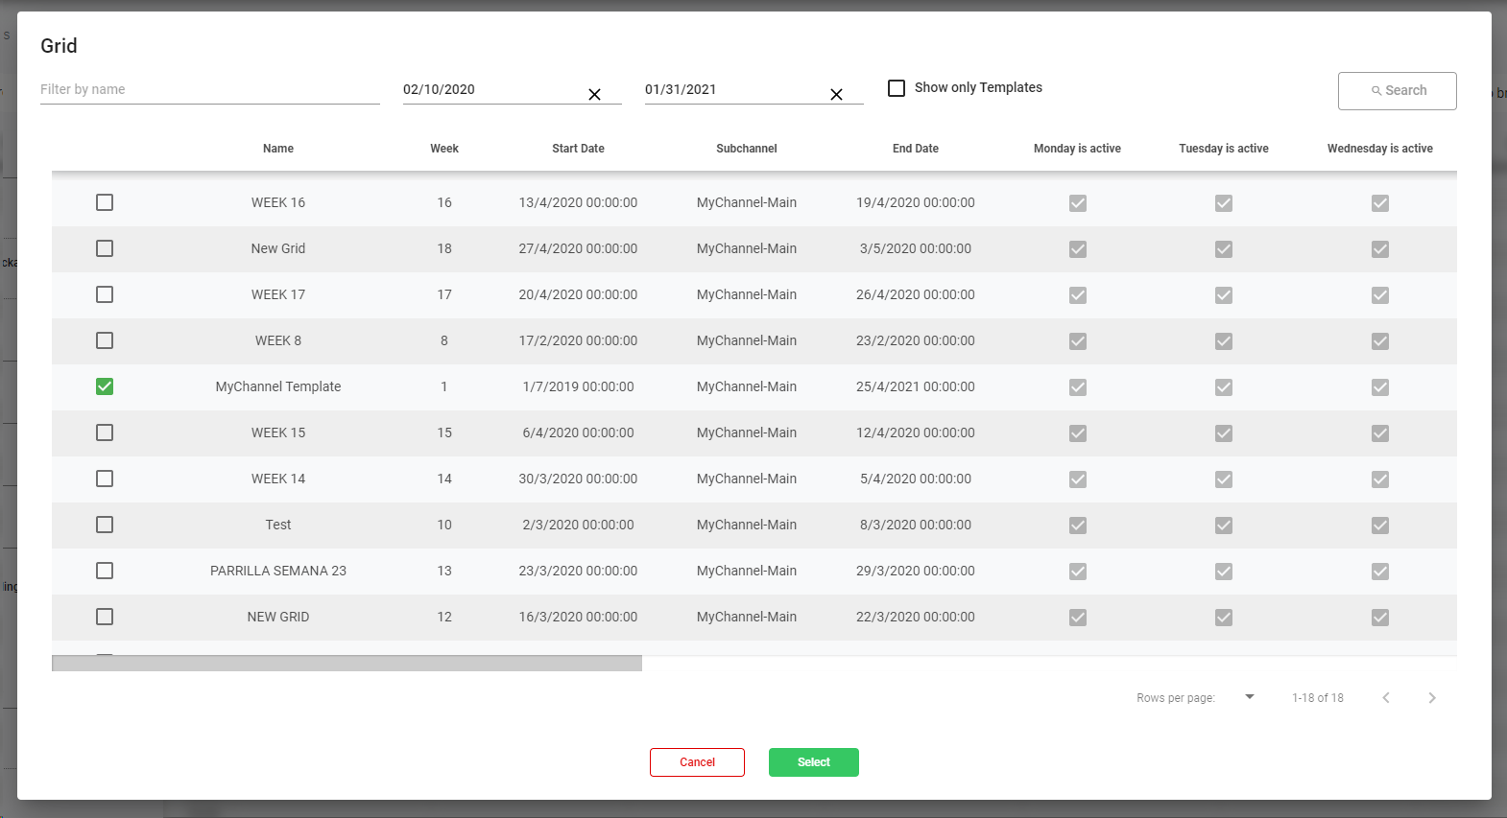The width and height of the screenshot is (1507, 818).
Task: Click the Wednesday active checkmark for Test row
Action: tap(1379, 526)
